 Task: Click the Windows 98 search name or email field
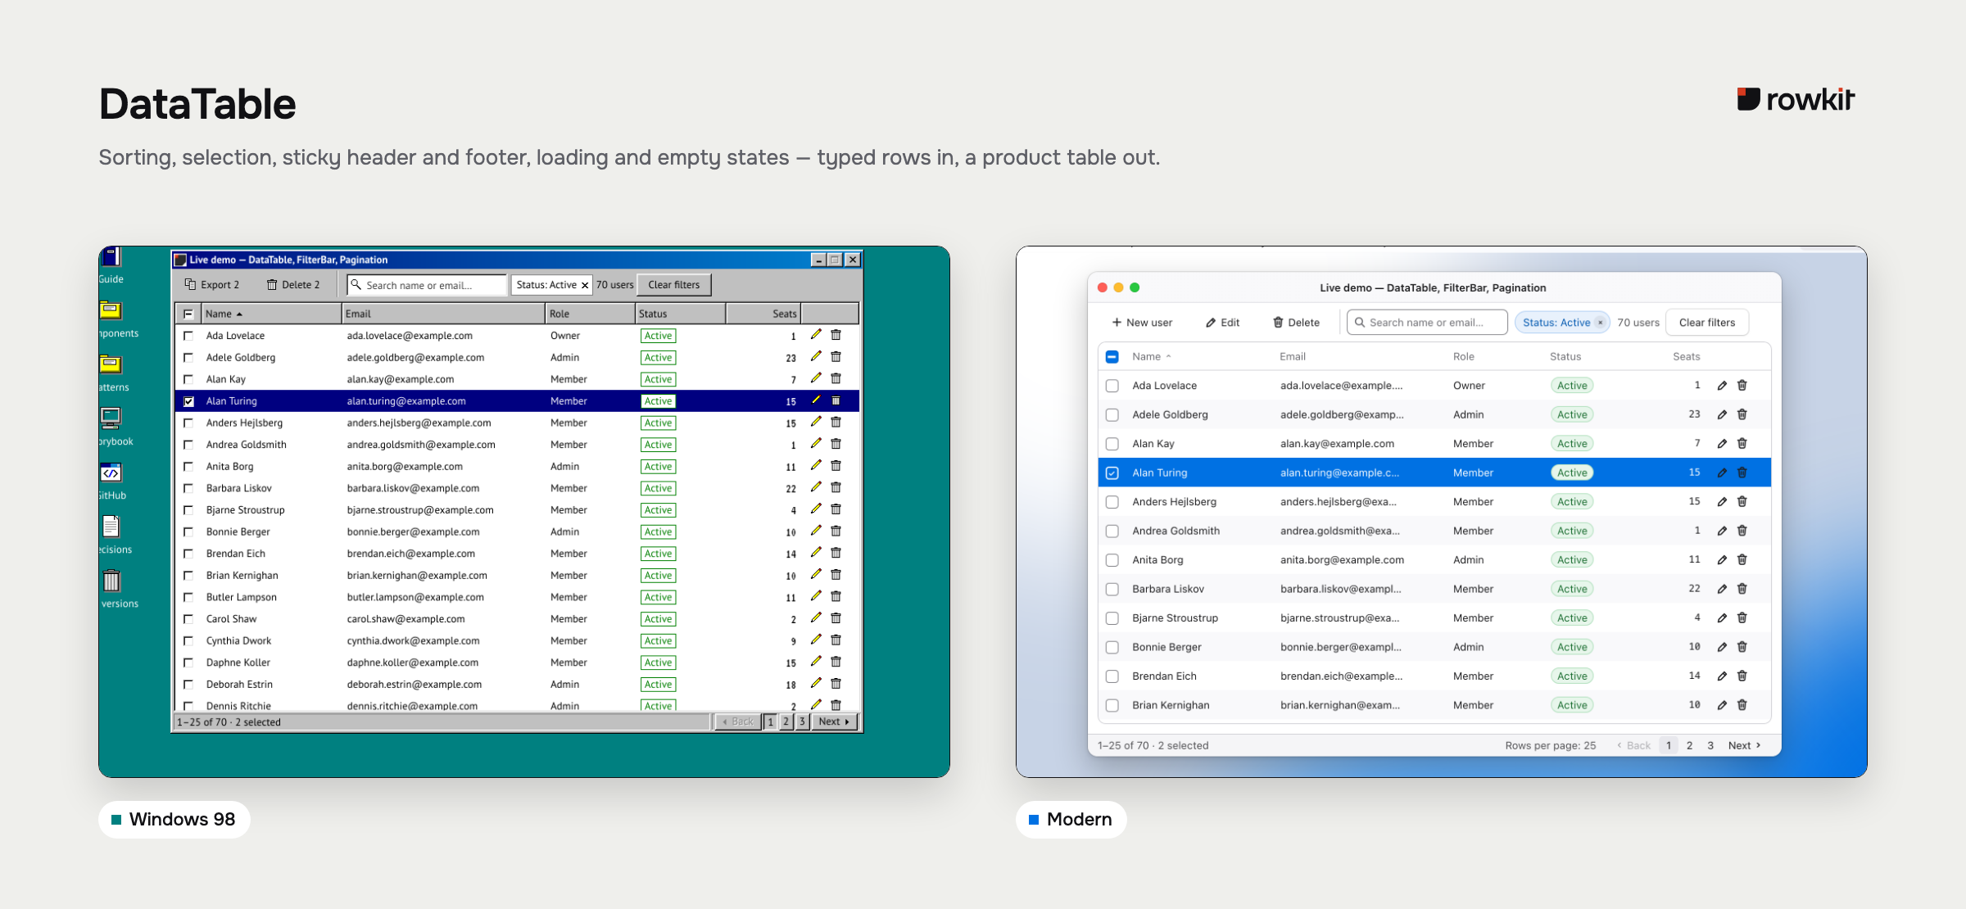tap(427, 285)
